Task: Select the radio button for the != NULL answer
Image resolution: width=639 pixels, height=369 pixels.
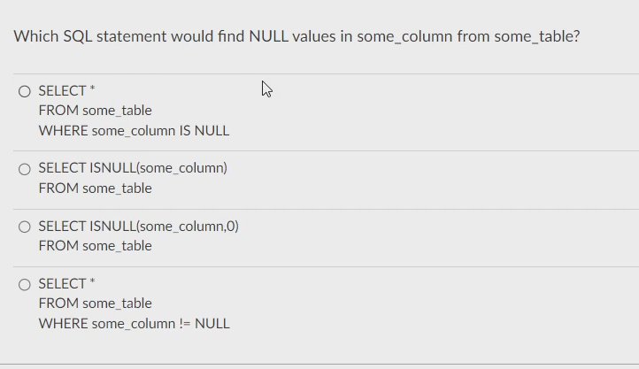Action: [x=25, y=284]
